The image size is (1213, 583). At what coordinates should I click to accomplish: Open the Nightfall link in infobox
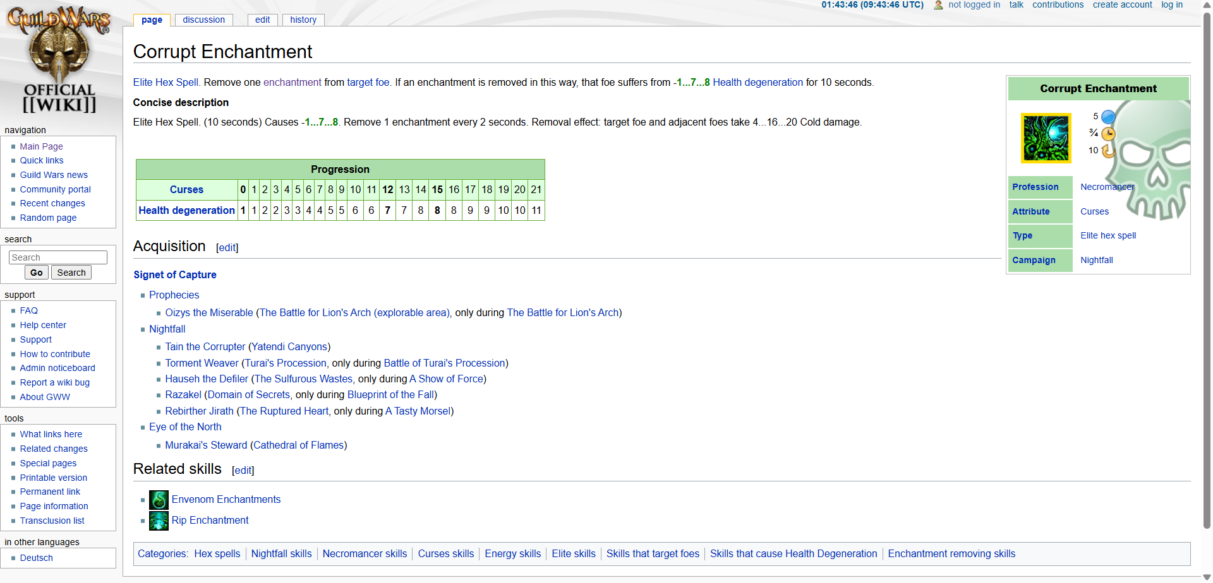(1097, 260)
